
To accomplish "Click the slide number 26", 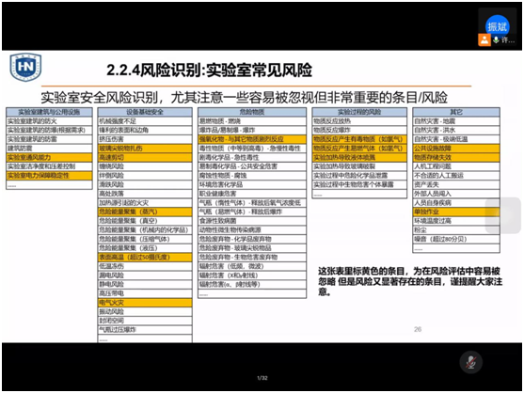I will click(418, 329).
